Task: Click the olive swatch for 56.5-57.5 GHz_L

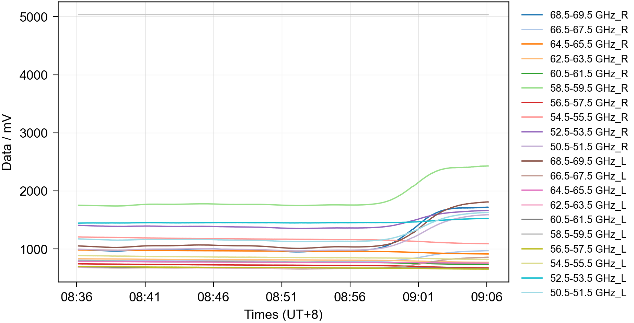Action: 532,249
